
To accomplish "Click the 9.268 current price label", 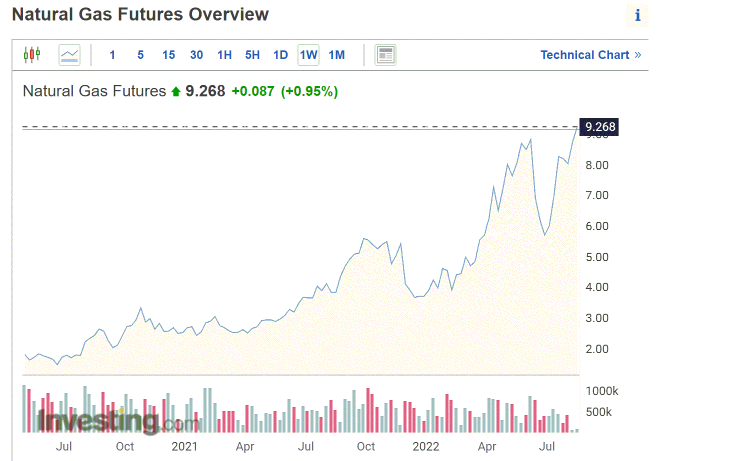I will tap(599, 127).
